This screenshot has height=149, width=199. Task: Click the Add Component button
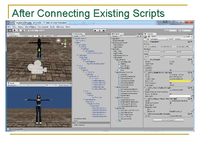[168, 120]
